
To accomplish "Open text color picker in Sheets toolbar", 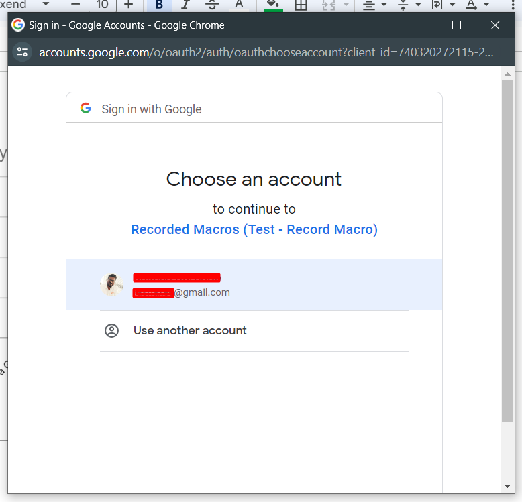I will [239, 5].
